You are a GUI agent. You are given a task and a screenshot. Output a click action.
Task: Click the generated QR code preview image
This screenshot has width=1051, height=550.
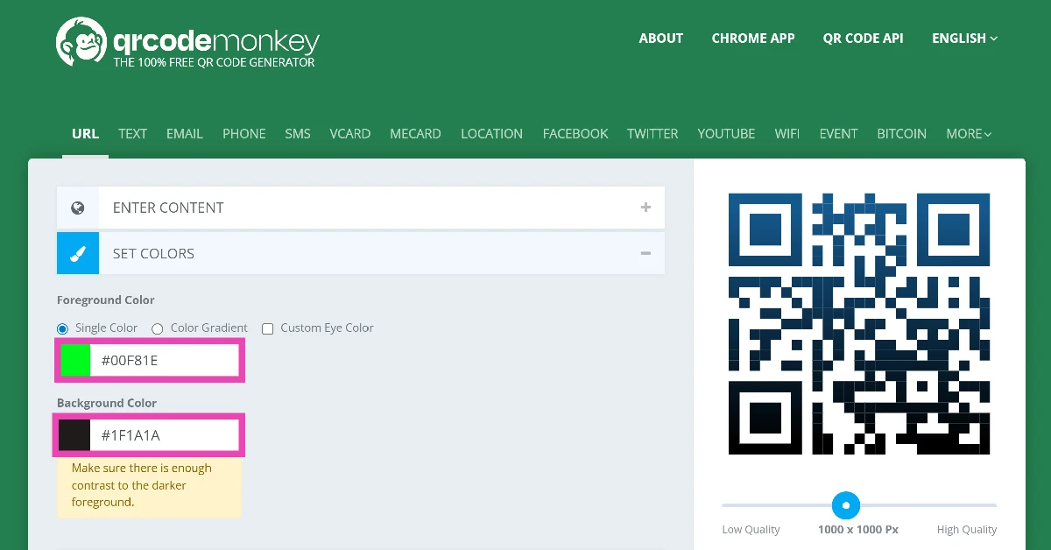(858, 324)
